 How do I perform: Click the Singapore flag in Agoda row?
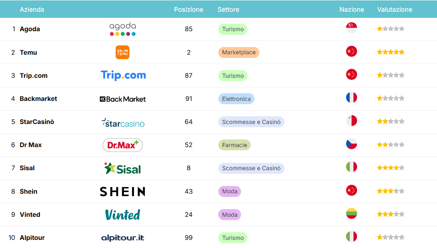(x=351, y=28)
